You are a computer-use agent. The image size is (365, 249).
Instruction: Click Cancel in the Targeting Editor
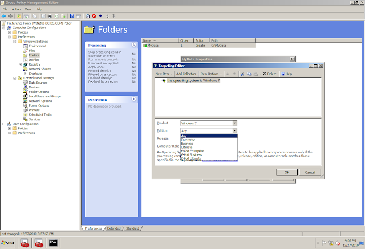310,172
